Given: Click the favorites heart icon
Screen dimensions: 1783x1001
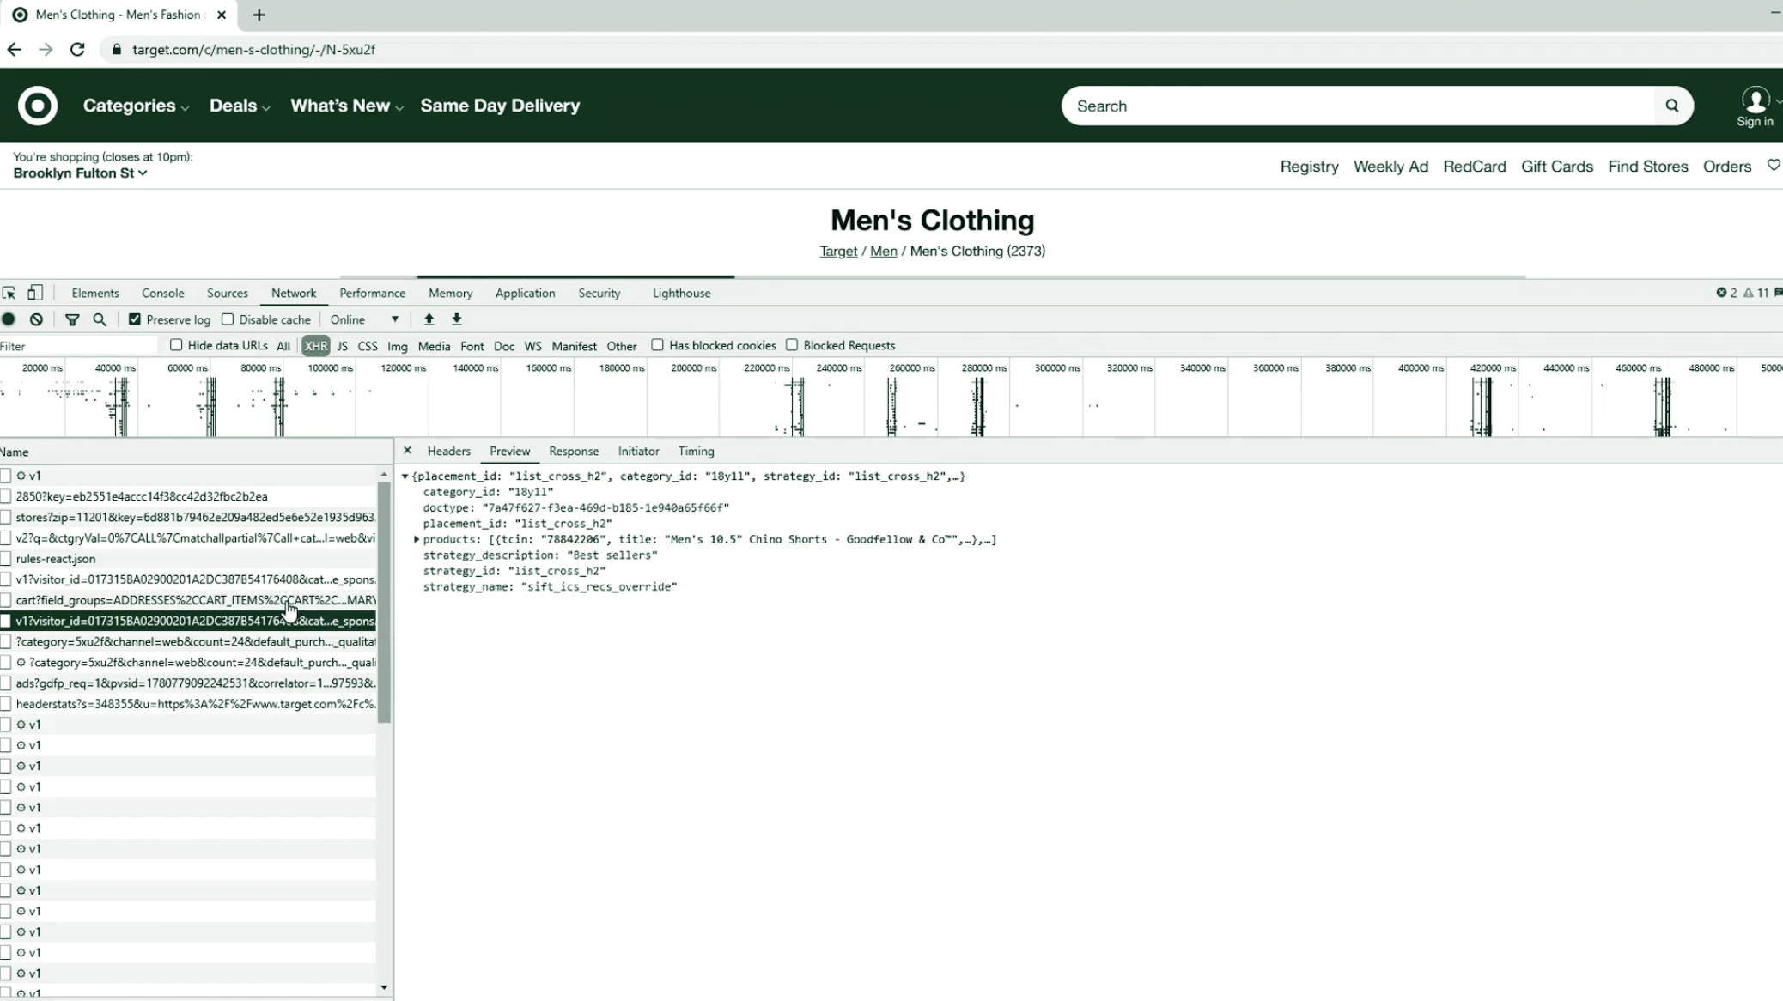Looking at the screenshot, I should (1773, 165).
